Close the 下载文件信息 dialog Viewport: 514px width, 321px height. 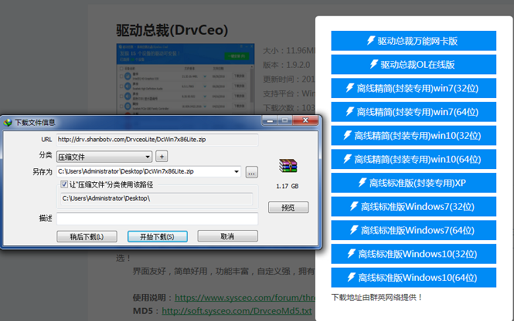(306, 120)
